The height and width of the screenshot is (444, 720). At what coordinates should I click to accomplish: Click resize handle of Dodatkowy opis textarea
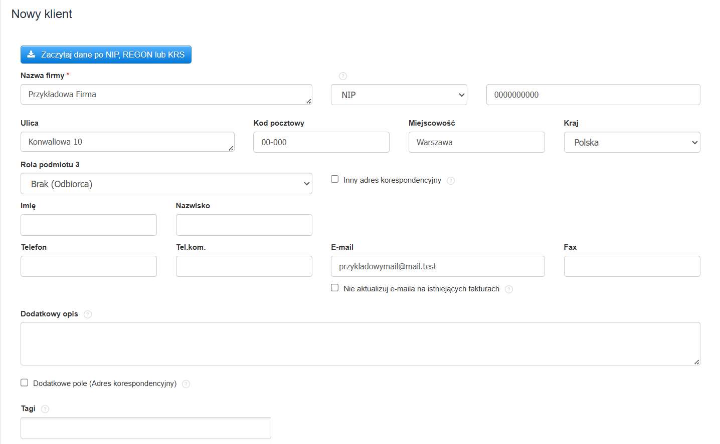[696, 361]
